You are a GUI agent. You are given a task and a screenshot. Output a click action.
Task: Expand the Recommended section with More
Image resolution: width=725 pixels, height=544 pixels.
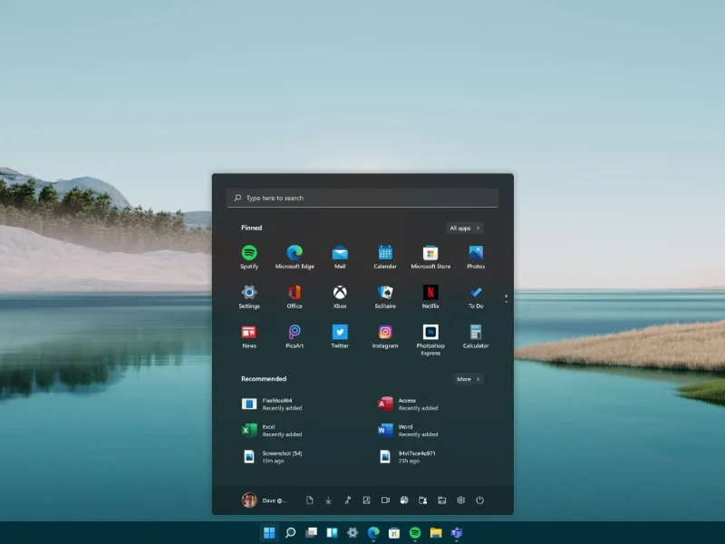(467, 379)
